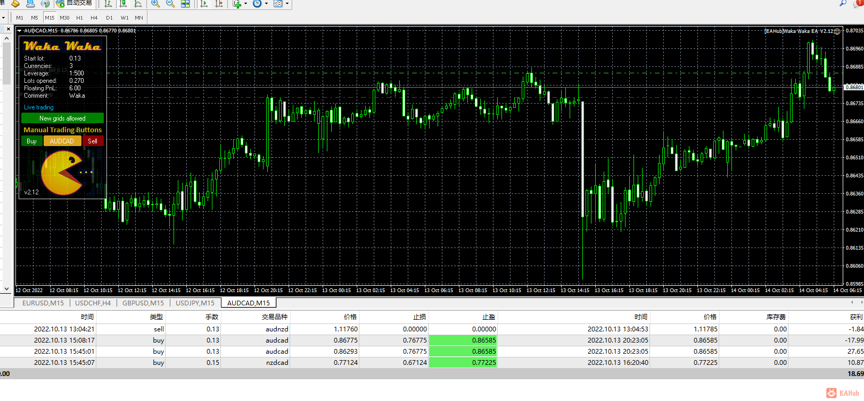Viewport: 864px width, 401px height.
Task: Toggle the 自动交易 auto trading button
Action: (x=74, y=3)
